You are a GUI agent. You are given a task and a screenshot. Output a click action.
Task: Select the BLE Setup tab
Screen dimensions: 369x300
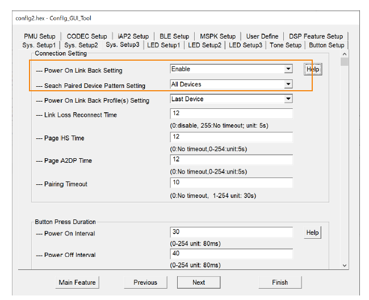tap(174, 36)
